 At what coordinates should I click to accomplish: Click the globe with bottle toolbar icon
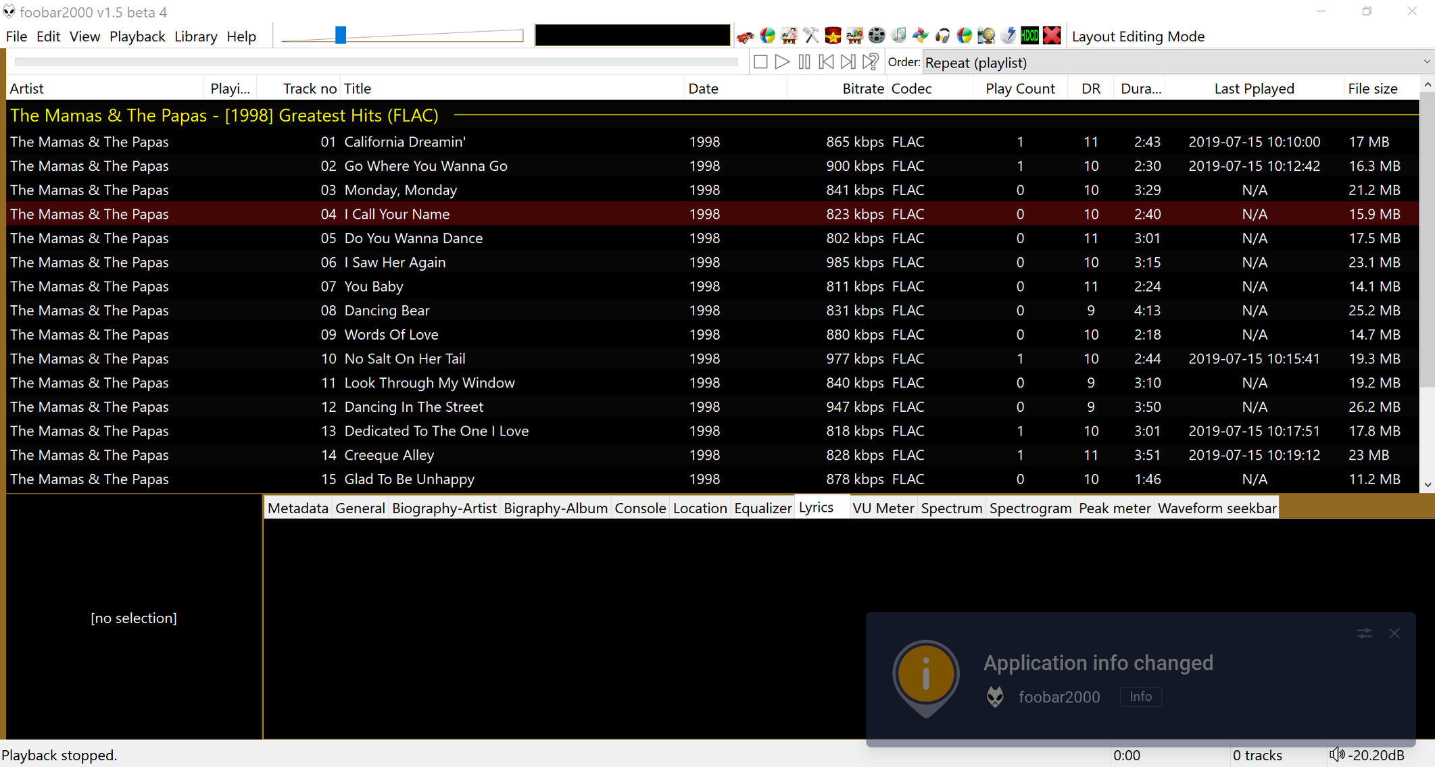[x=986, y=36]
